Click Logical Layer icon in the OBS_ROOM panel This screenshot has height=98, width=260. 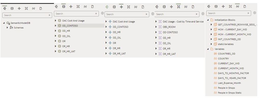171,7
